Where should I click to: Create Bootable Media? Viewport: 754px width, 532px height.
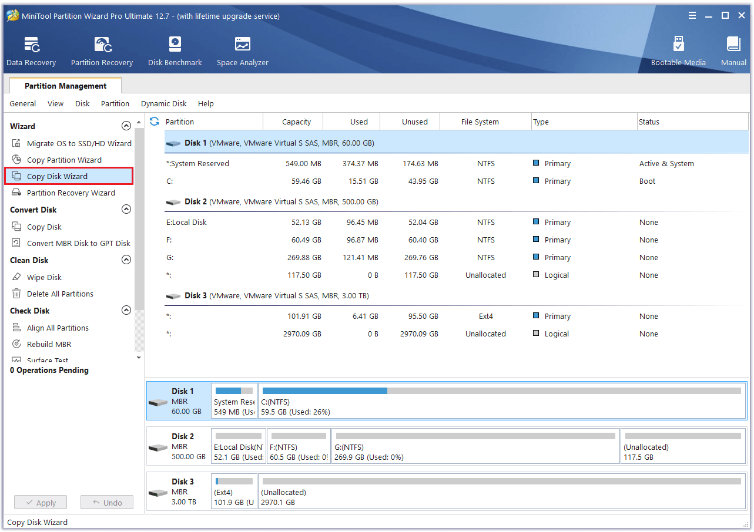pos(678,51)
